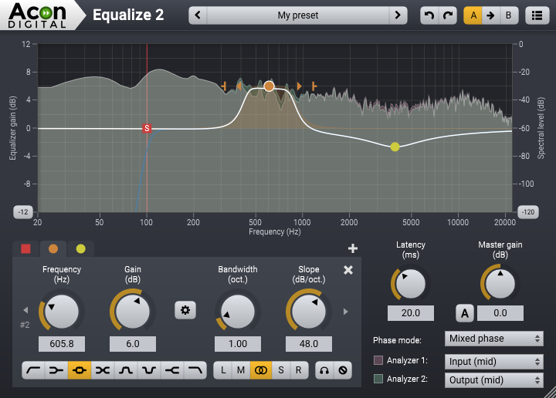Image resolution: width=556 pixels, height=398 pixels.
Task: Click the Latency knob
Action: pos(410,284)
